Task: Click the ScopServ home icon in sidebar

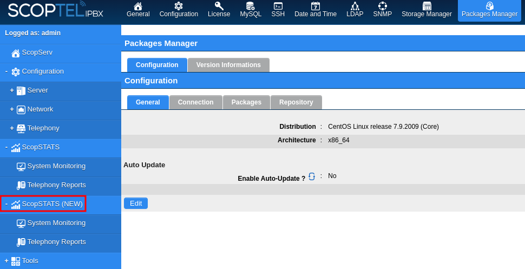Action: (15, 53)
